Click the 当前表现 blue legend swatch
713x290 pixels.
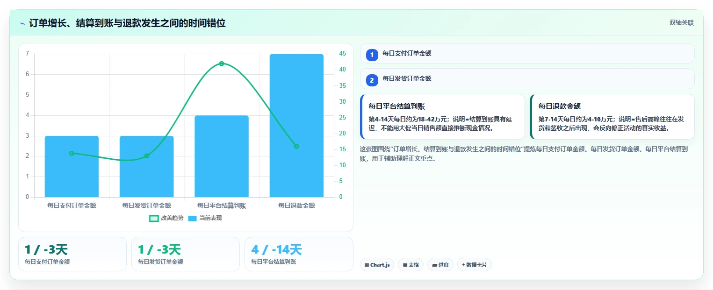(193, 218)
